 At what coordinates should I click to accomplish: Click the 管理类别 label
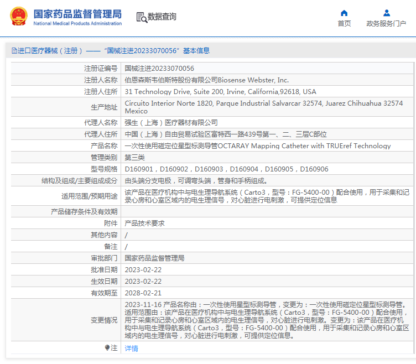pos(104,158)
